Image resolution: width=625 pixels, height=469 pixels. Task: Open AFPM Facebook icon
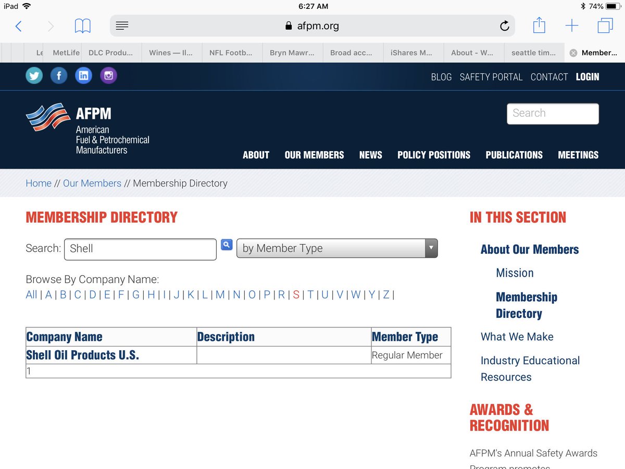pyautogui.click(x=59, y=76)
